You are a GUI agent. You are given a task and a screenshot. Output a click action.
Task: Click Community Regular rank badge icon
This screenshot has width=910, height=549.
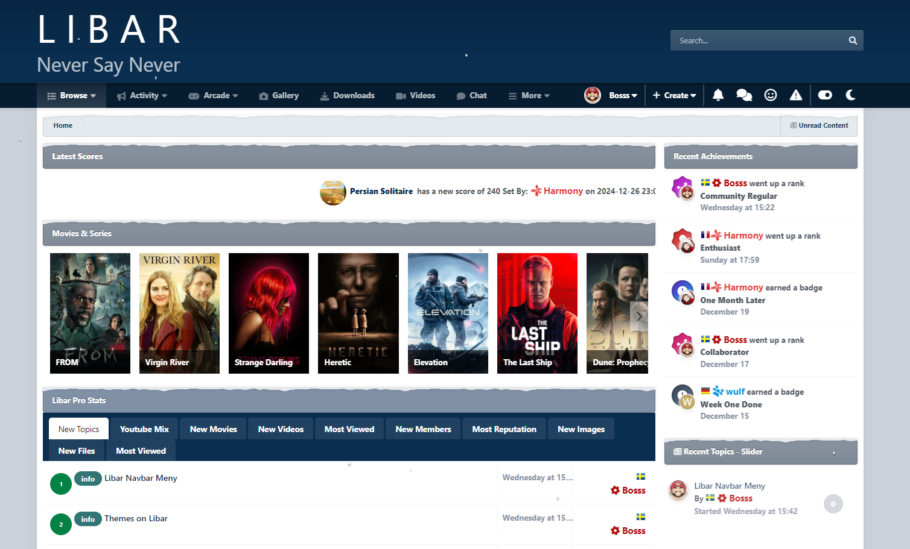[682, 186]
